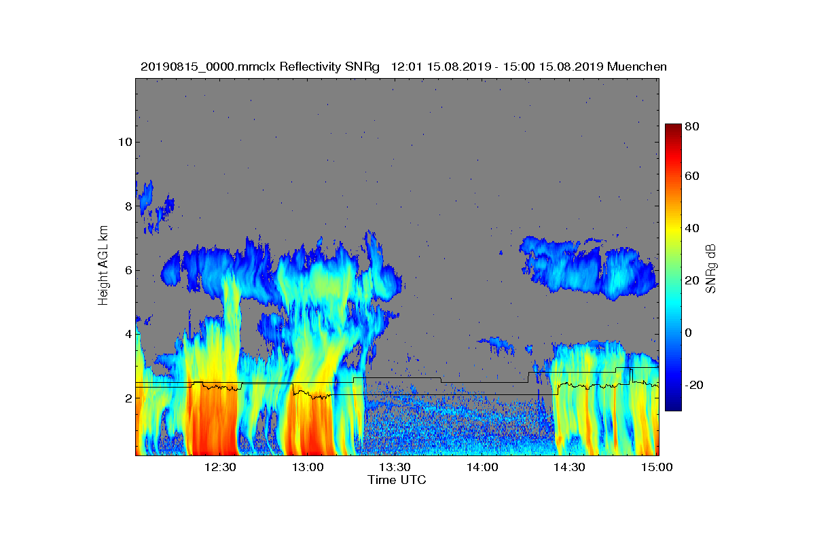Click the colorbar value 20 label
The height and width of the screenshot is (543, 815).
693,280
